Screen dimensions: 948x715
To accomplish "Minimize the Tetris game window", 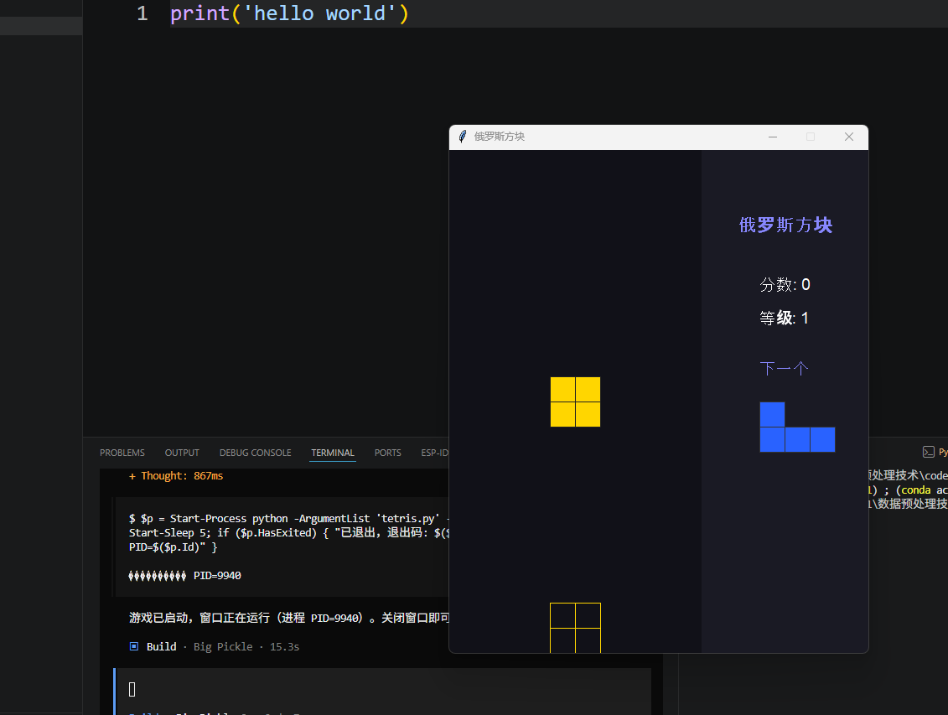I will pyautogui.click(x=773, y=137).
